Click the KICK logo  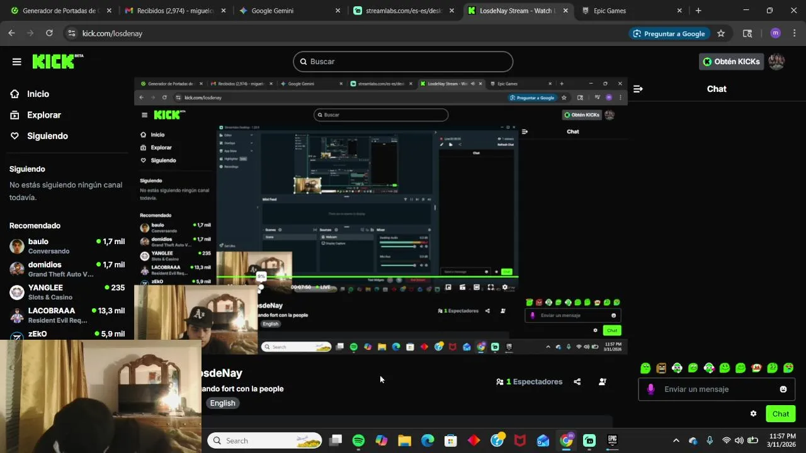57,61
